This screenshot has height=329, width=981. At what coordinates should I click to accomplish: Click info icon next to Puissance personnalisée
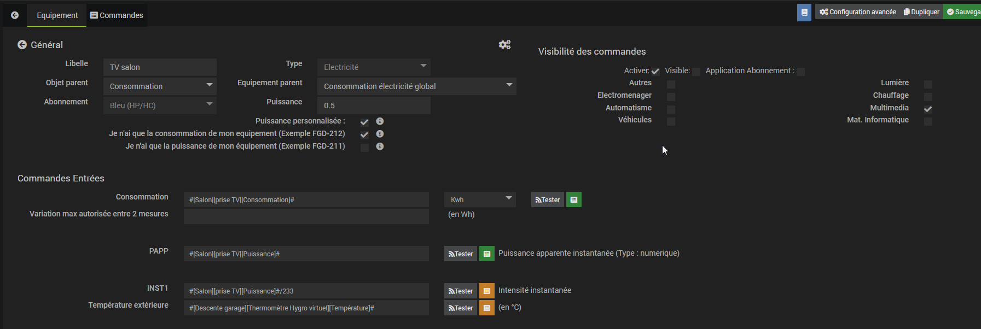pyautogui.click(x=380, y=121)
